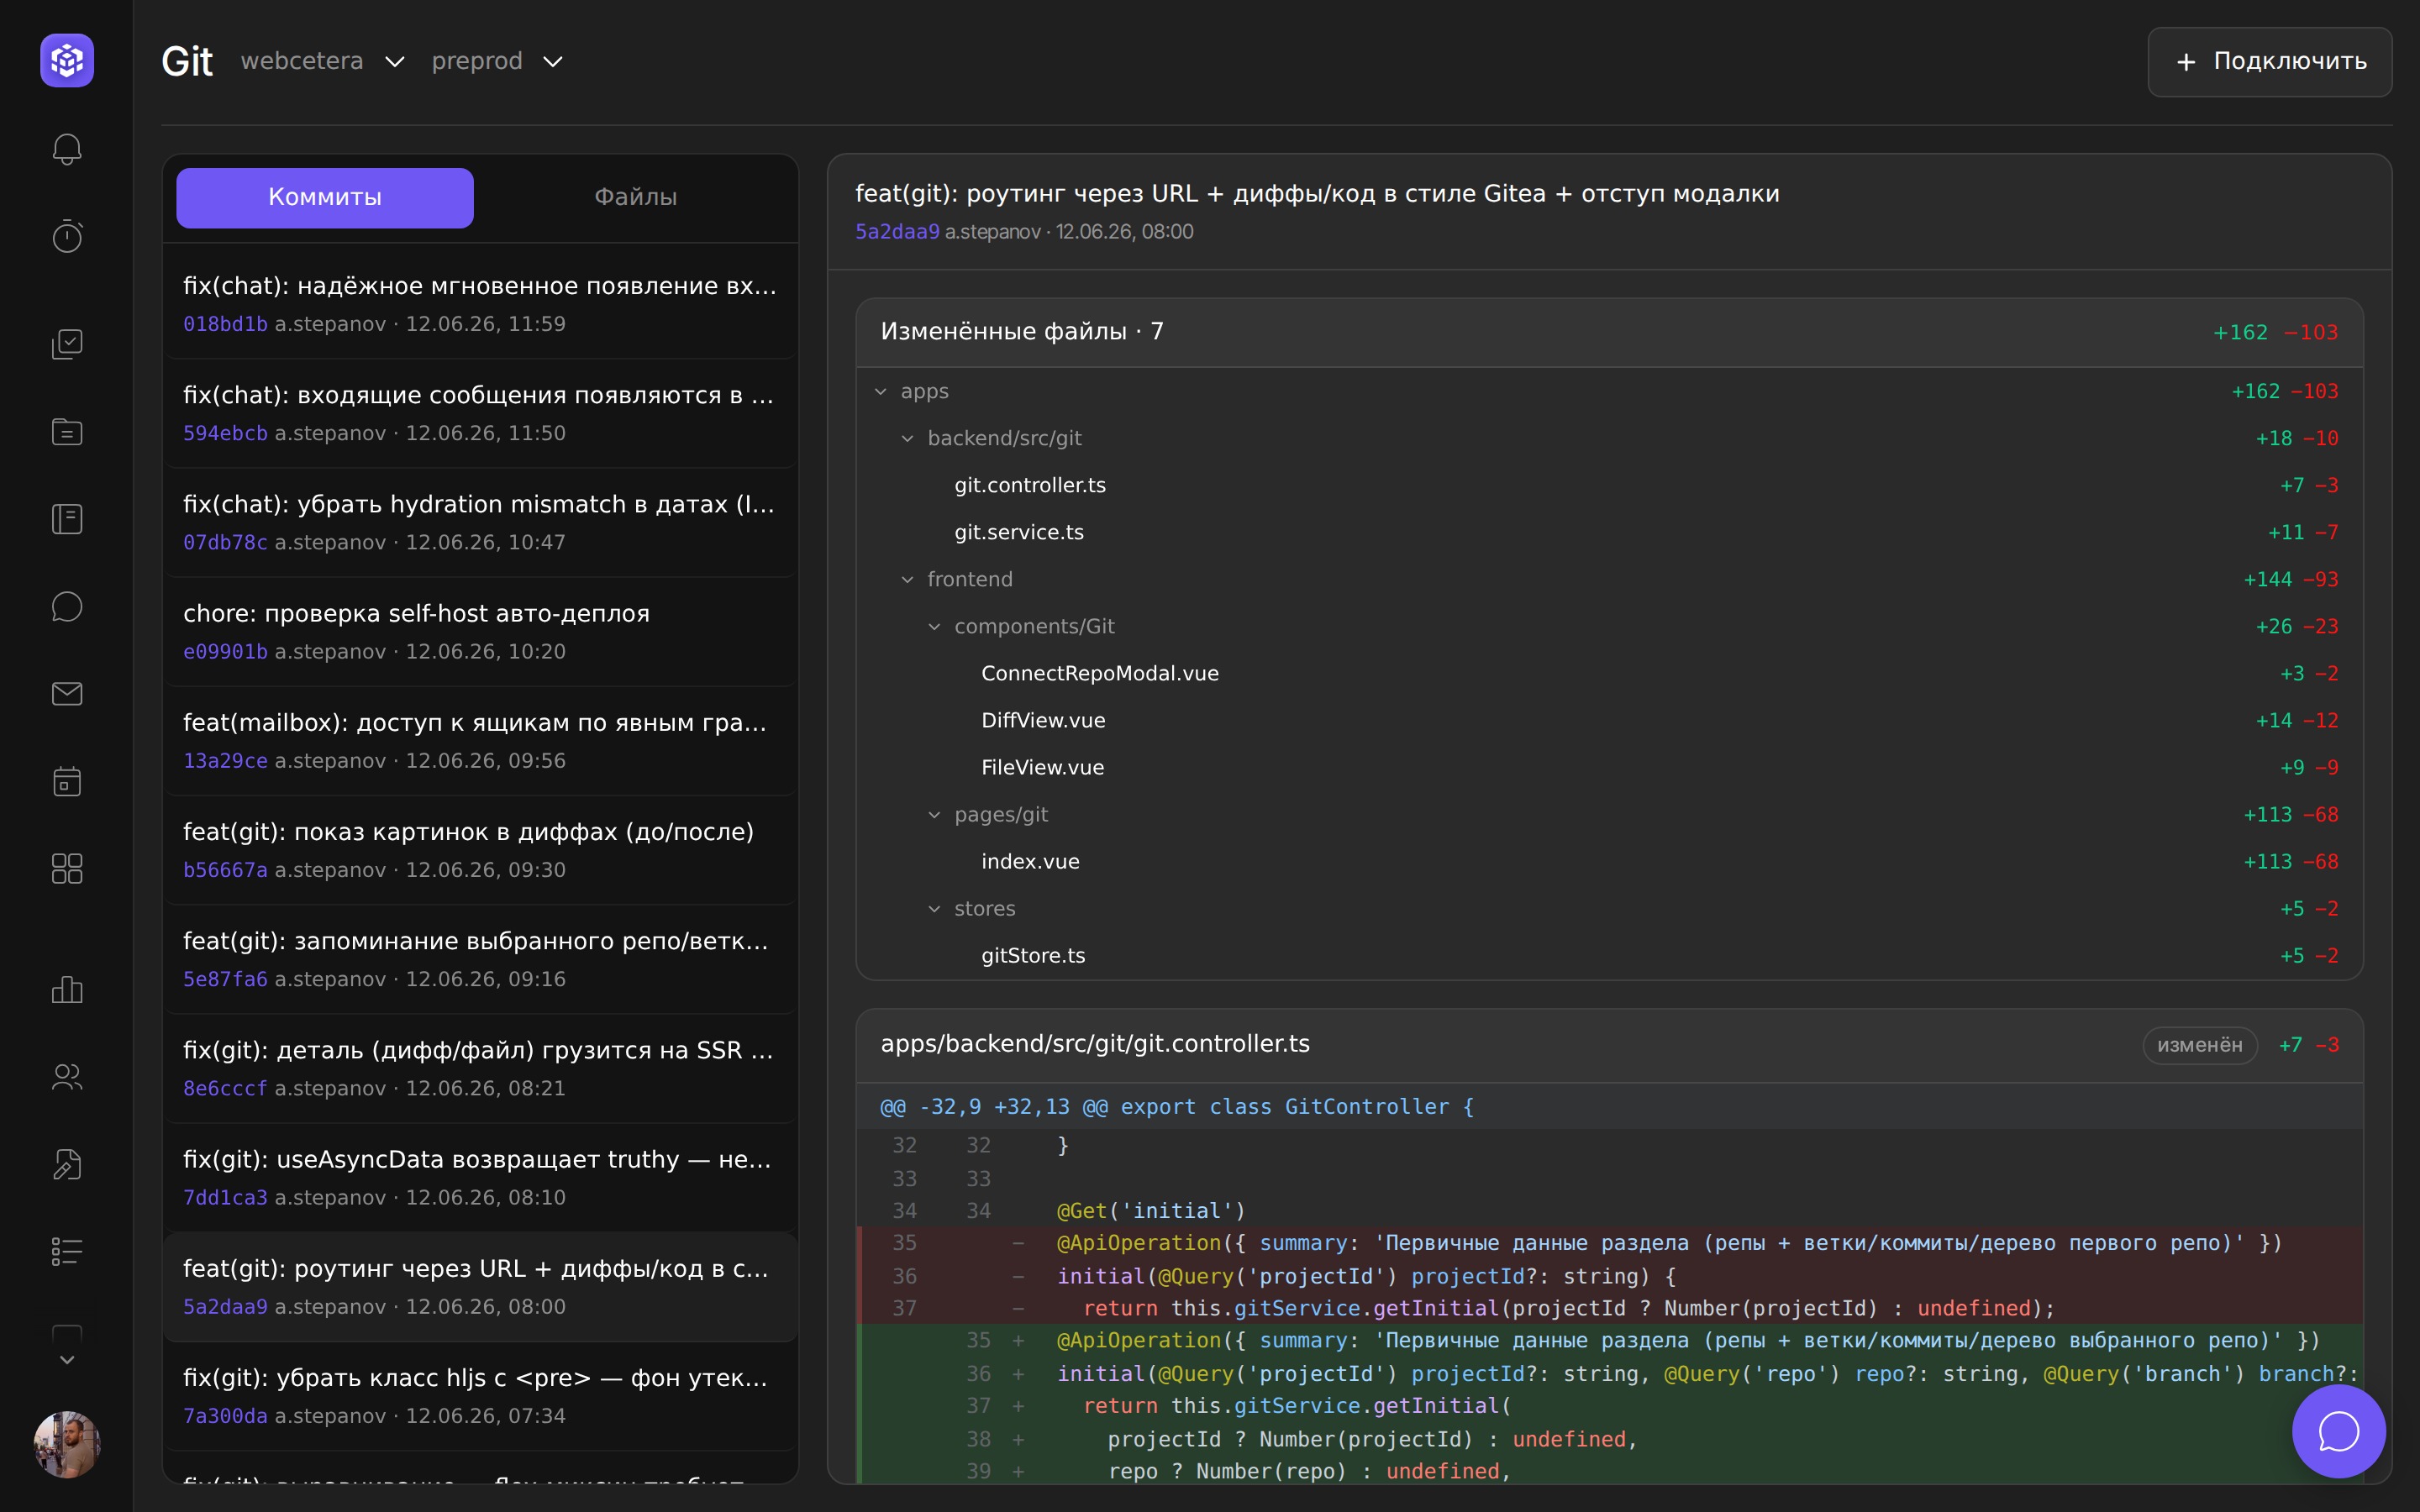Select ConnectRepoModal.vue file
This screenshot has height=1512, width=2420.
point(1610,673)
